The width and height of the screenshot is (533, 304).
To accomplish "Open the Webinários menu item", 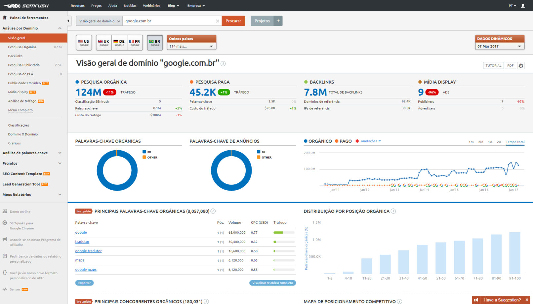I will [151, 6].
